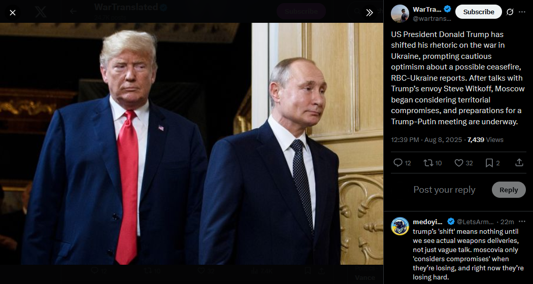
Task: Click the 7,439 Views count
Action: pyautogui.click(x=485, y=139)
